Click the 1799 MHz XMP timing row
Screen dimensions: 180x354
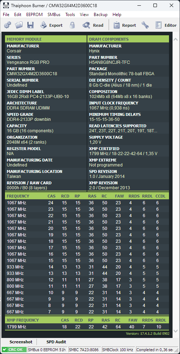pyautogui.click(x=87, y=327)
